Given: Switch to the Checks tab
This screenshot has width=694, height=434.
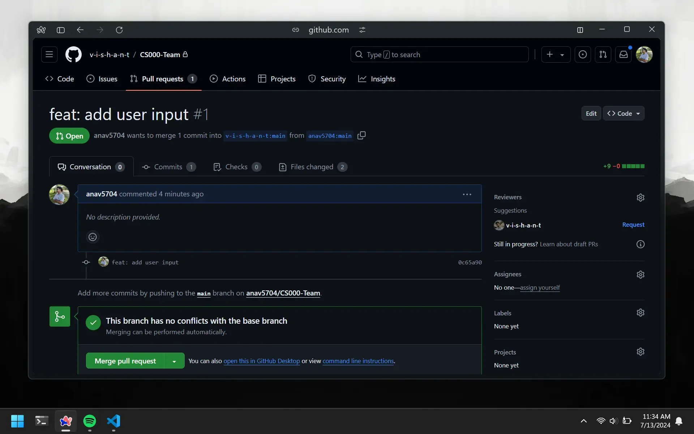Looking at the screenshot, I should pyautogui.click(x=237, y=167).
